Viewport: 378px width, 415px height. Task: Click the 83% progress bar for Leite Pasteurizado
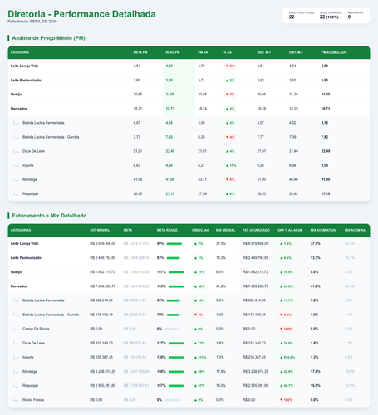point(174,258)
